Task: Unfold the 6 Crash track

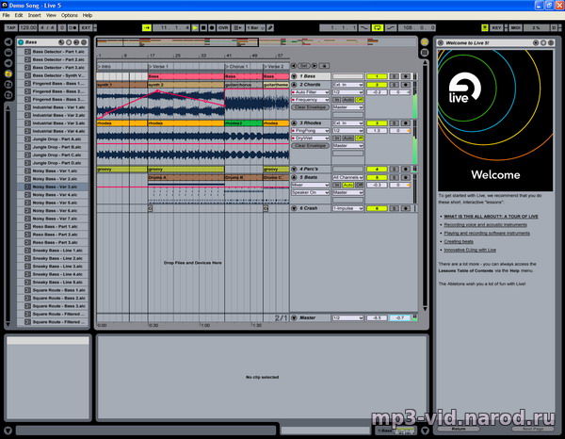Action: click(294, 208)
